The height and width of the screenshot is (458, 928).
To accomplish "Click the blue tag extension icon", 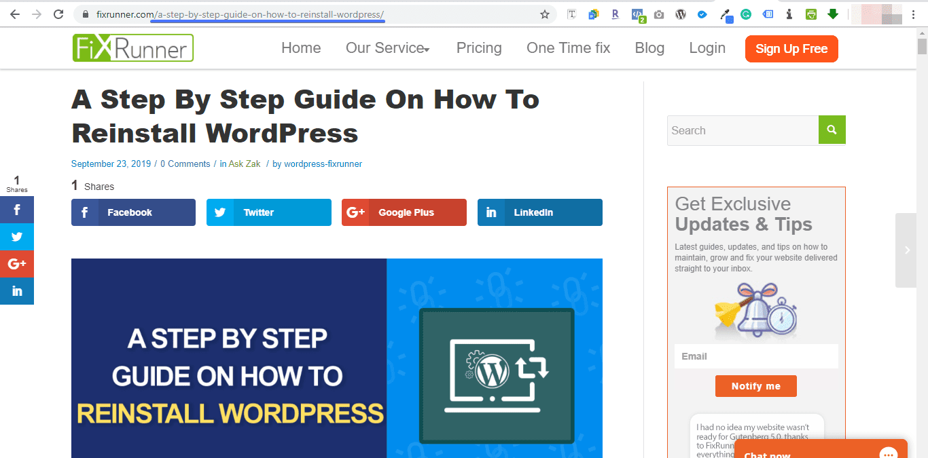I will point(768,14).
